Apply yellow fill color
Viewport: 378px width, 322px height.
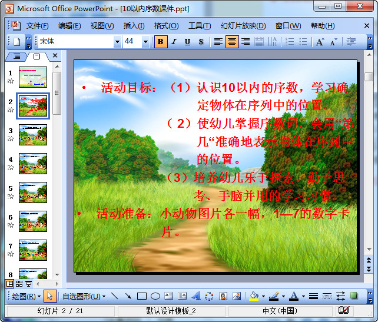(x=254, y=296)
